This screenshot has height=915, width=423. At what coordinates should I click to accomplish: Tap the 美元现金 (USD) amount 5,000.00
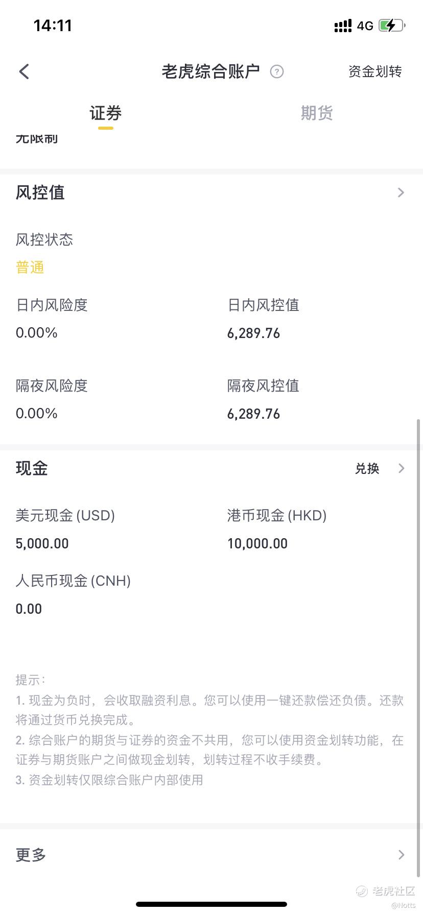tap(42, 543)
